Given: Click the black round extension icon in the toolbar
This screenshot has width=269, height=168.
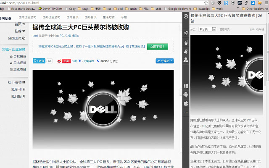Looking at the screenshot, I should tap(219, 3).
